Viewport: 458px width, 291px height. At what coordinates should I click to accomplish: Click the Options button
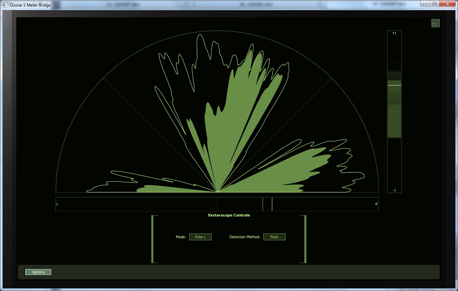tap(38, 272)
